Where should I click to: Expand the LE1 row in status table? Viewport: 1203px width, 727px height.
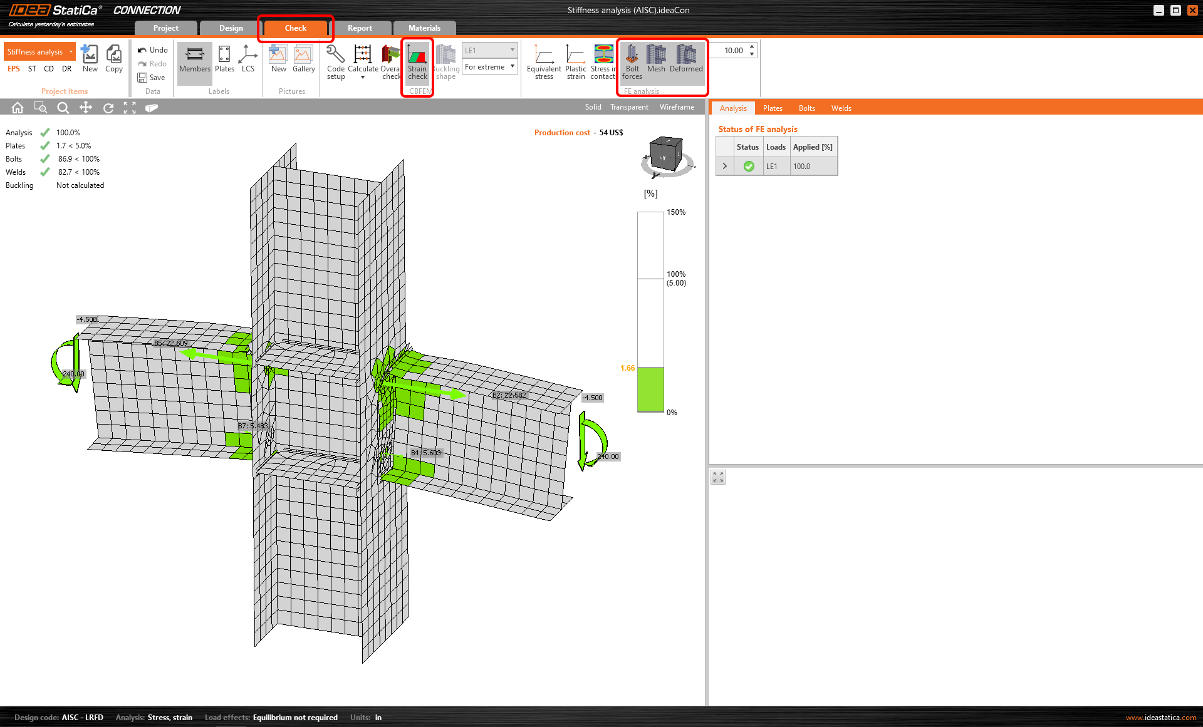coord(725,166)
